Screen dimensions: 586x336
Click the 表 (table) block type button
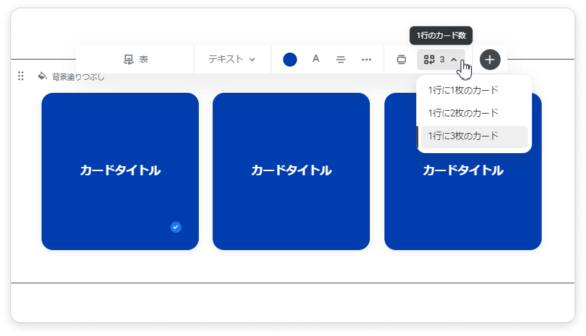point(136,60)
